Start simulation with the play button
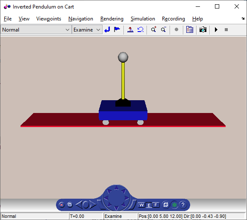 pyautogui.click(x=216, y=29)
